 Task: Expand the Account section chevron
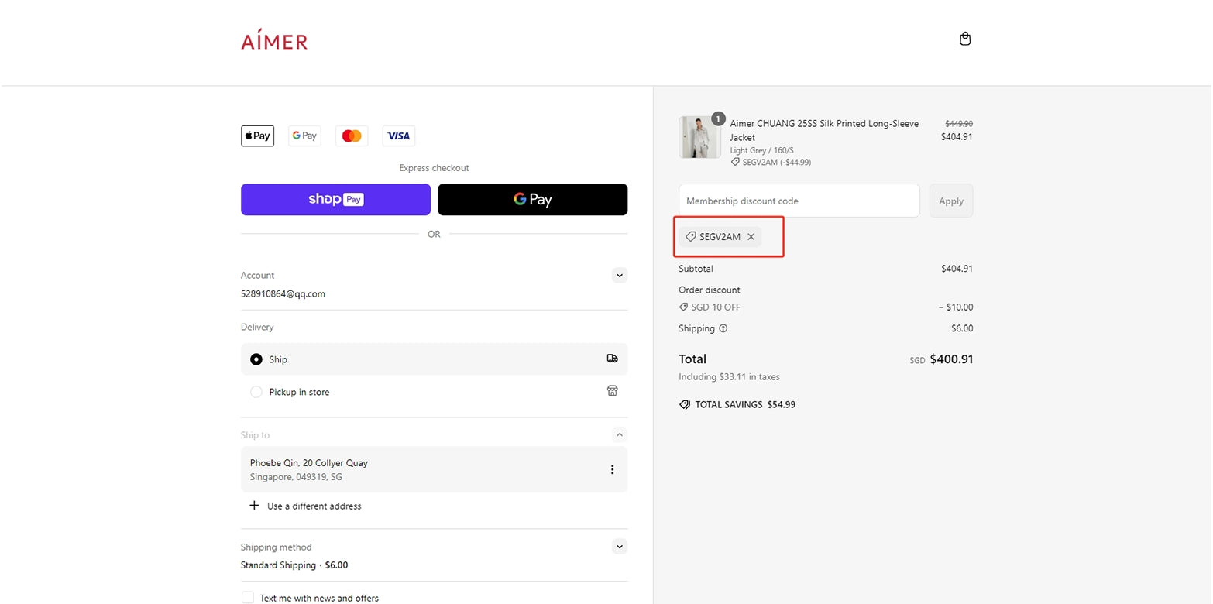(x=620, y=275)
